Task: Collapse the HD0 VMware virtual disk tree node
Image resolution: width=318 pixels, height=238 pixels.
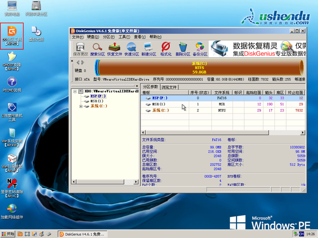Action: click(x=74, y=91)
